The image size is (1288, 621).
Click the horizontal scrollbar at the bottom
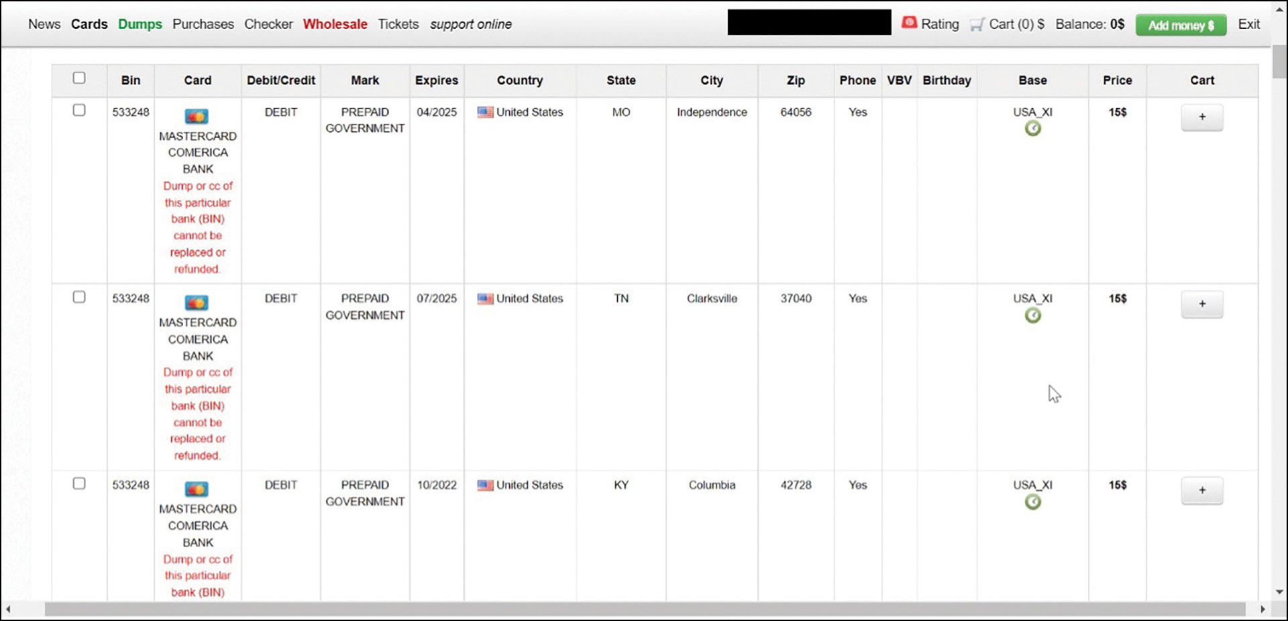(x=644, y=609)
